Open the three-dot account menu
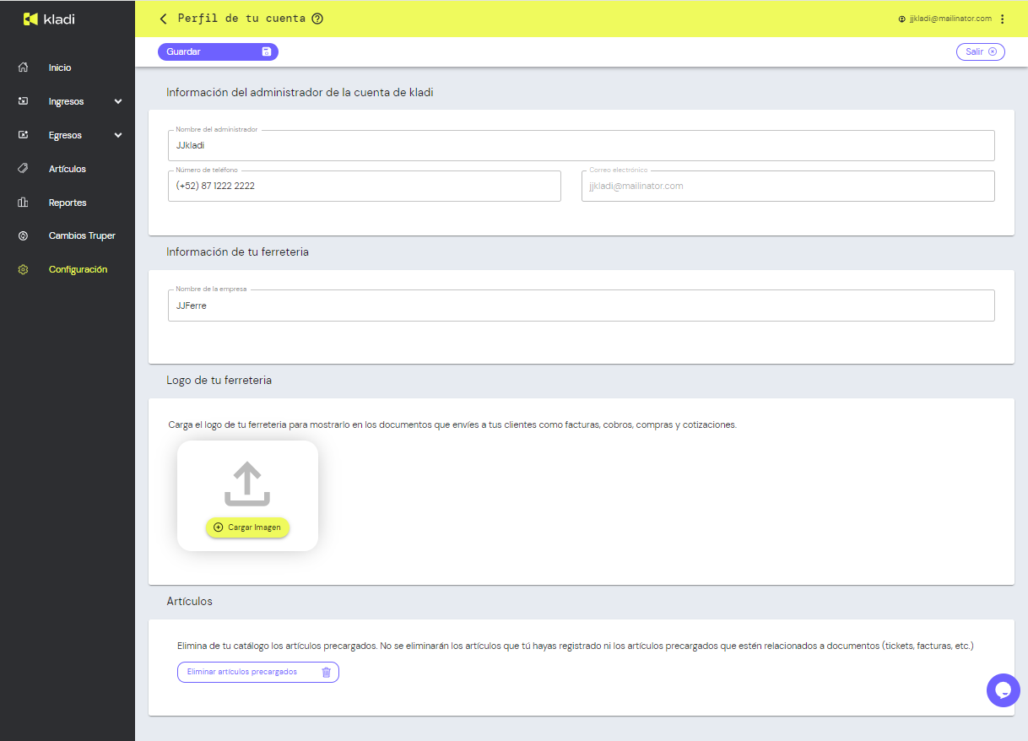Screen dimensions: 1028x741 1002,19
